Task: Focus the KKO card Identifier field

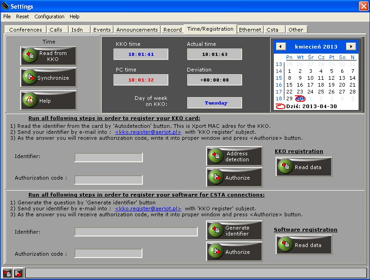Action: click(x=109, y=157)
